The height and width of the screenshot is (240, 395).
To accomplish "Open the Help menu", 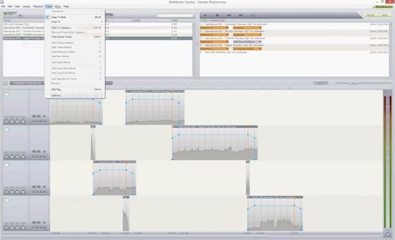I will pyautogui.click(x=66, y=6).
